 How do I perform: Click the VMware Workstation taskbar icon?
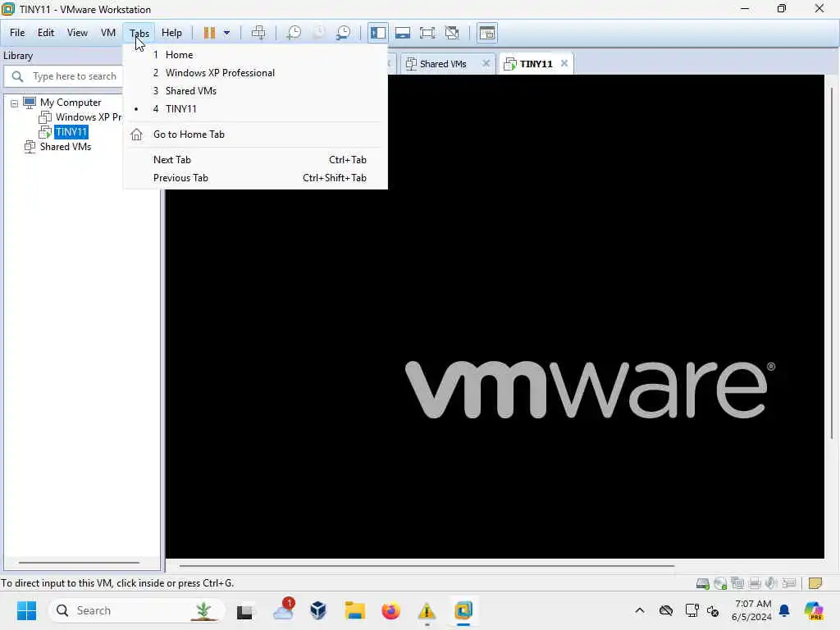pyautogui.click(x=463, y=610)
